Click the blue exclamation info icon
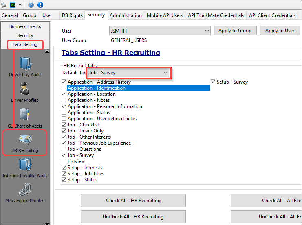The image size is (302, 225). coord(40,5)
